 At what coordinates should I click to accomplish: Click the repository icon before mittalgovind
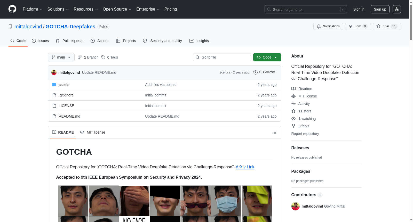point(10,27)
